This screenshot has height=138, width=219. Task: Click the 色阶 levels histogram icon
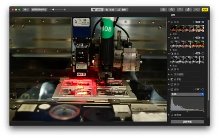pyautogui.click(x=172, y=89)
